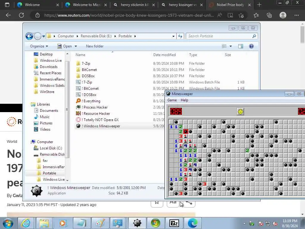Screen dimensions: 305x229
Task: Select the ! Everything file entry
Action: 91,101
